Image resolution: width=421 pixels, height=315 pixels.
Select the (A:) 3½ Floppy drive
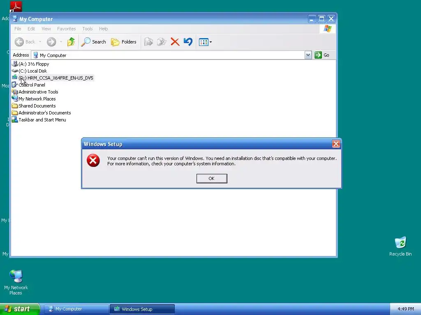coord(30,64)
